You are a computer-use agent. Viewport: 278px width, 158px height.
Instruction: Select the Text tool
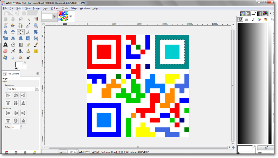(5, 45)
